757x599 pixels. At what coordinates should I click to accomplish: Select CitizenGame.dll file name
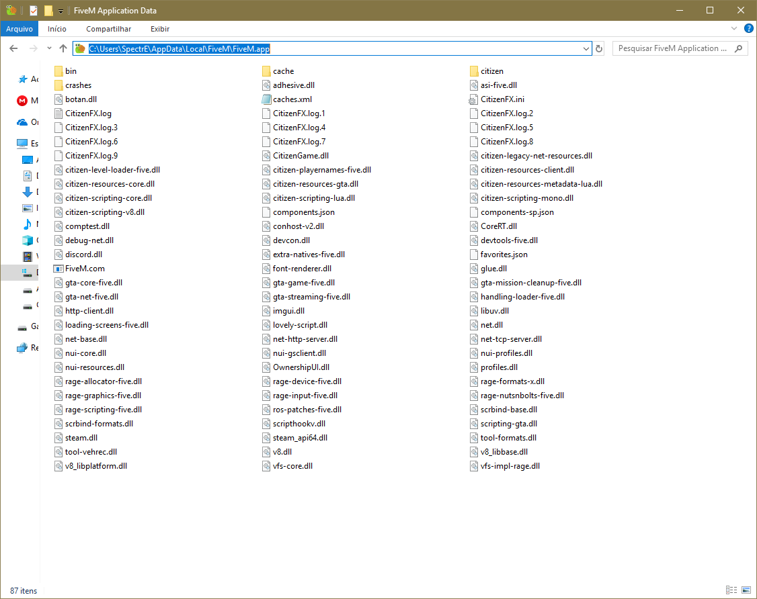(x=301, y=156)
